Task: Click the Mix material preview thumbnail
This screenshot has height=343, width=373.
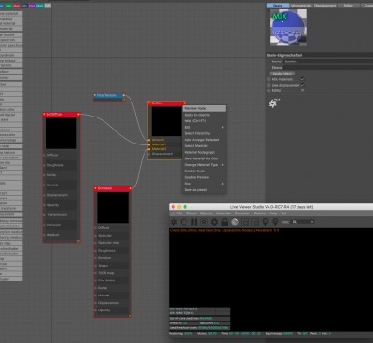Action: click(x=288, y=27)
